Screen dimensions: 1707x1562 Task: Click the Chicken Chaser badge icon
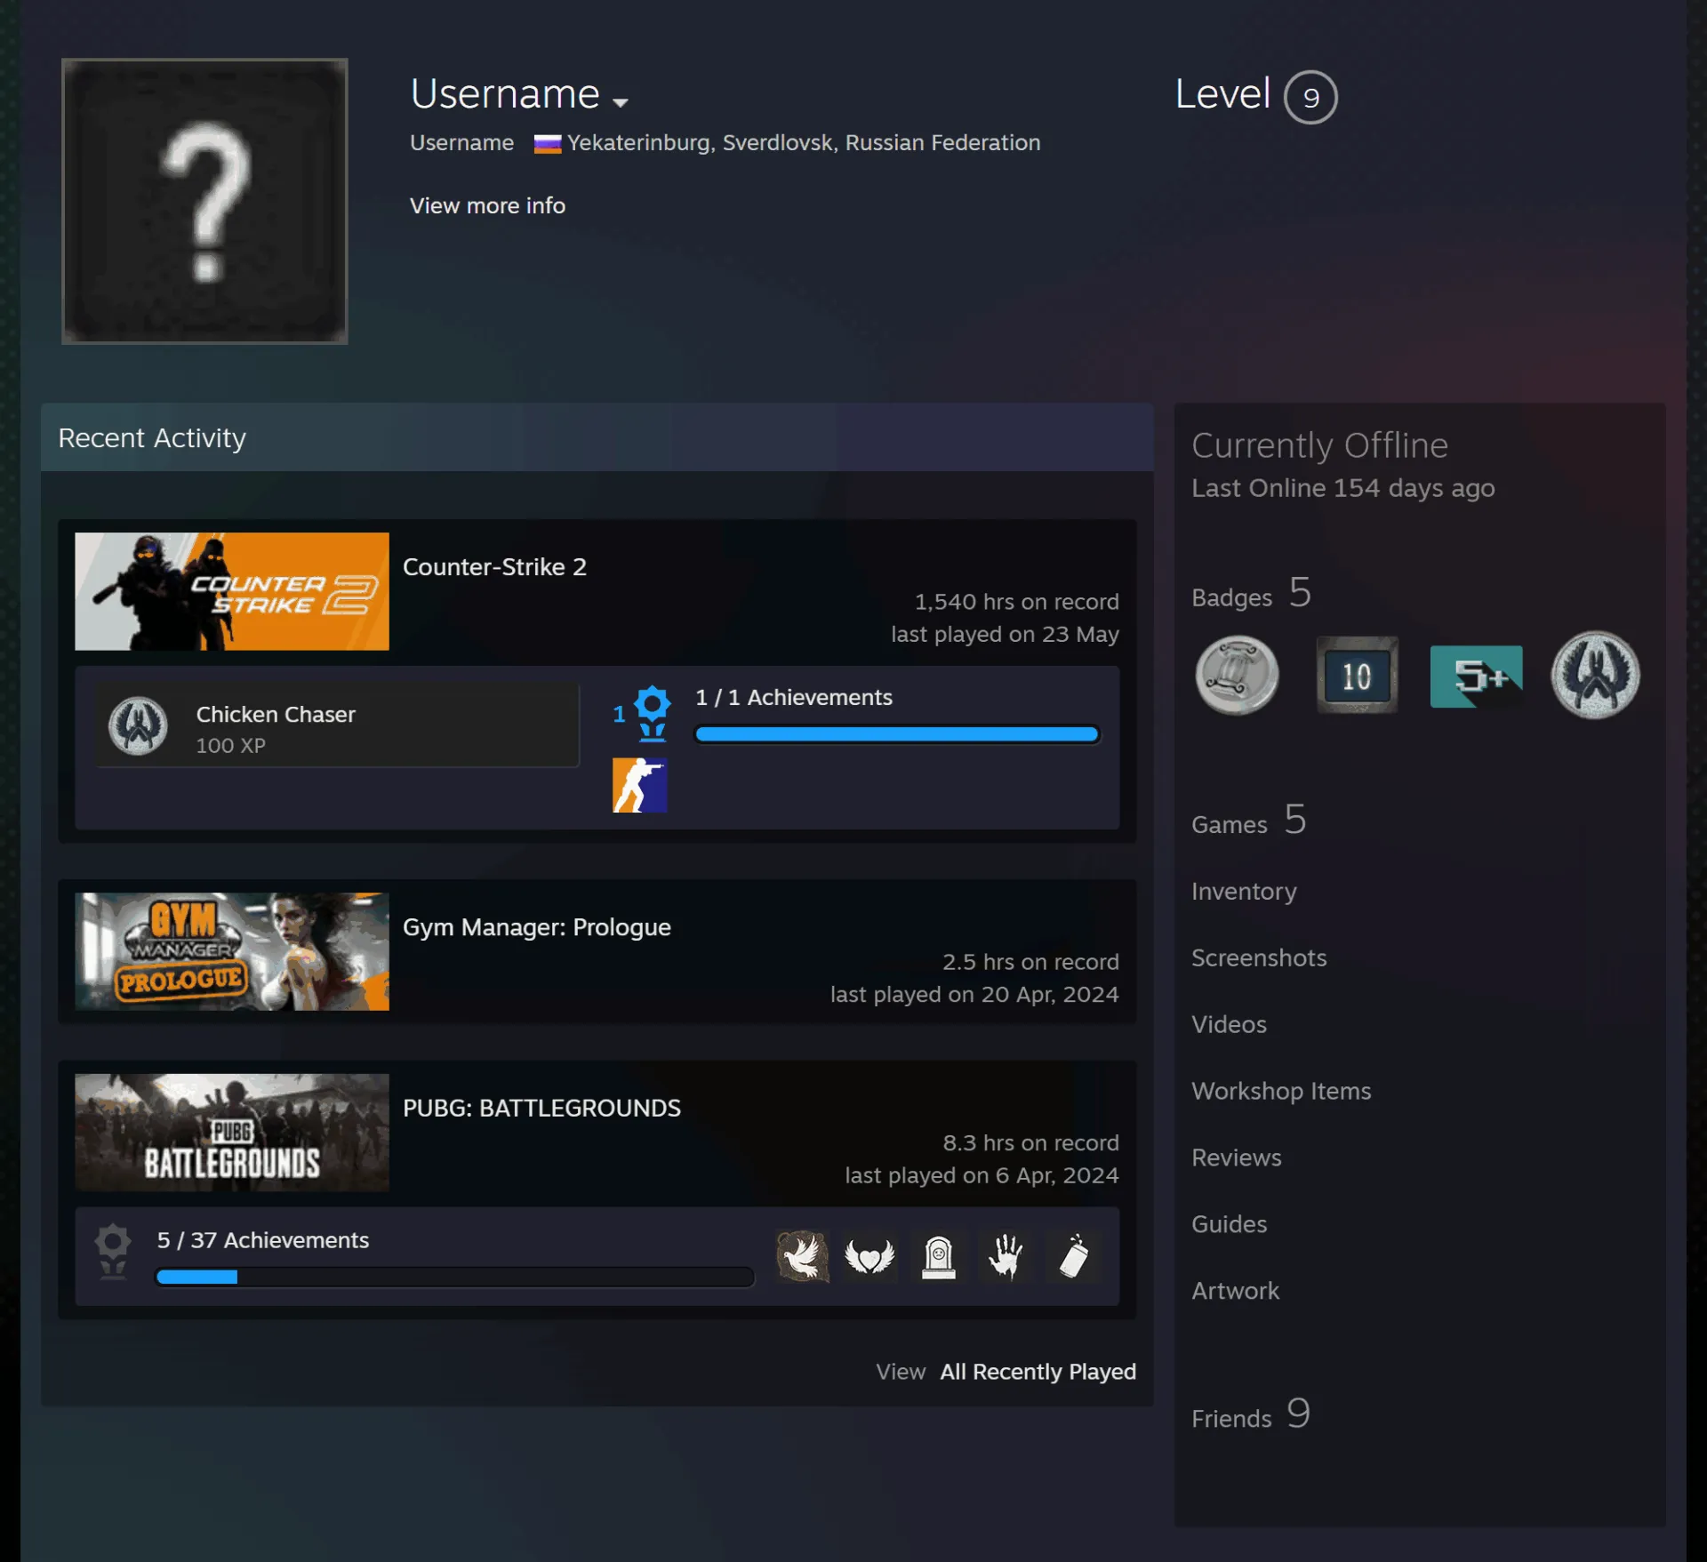pos(138,726)
